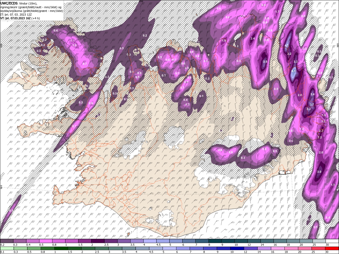Click the 2.4 snowfall value on the map
The image size is (339, 254).
tap(253, 39)
